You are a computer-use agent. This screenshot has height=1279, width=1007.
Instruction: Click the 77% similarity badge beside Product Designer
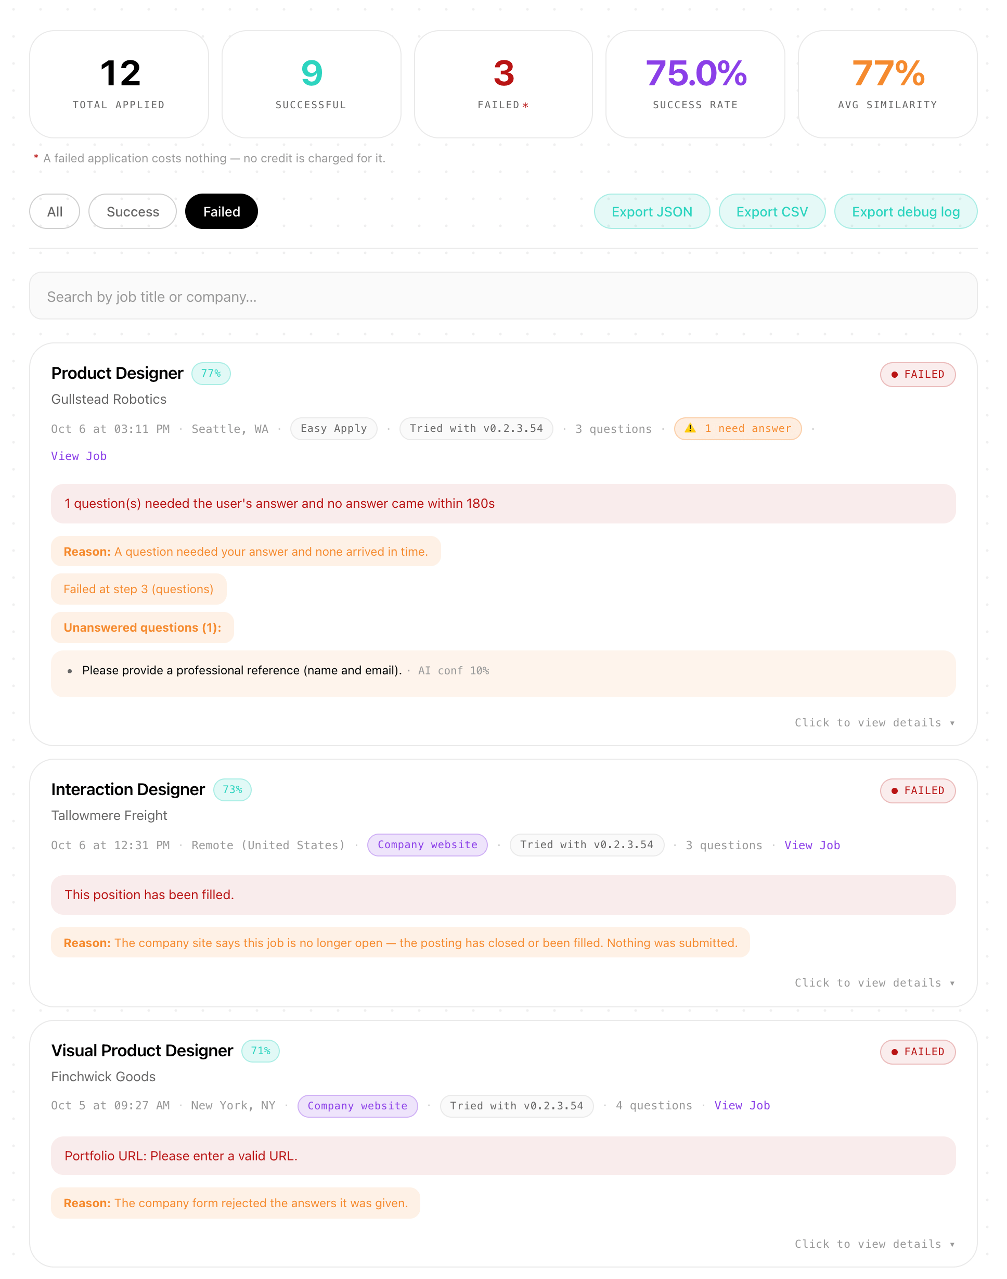click(211, 373)
